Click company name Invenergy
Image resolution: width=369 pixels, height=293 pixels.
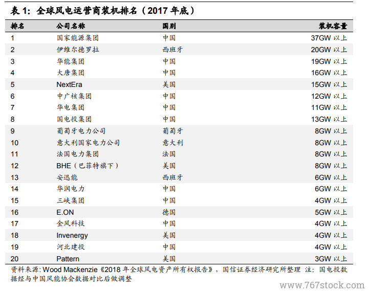point(72,235)
